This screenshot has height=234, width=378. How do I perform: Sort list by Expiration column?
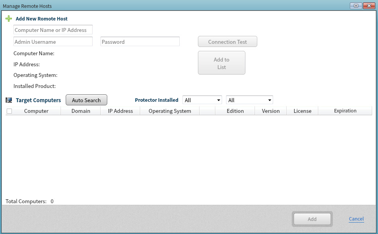[x=345, y=111]
